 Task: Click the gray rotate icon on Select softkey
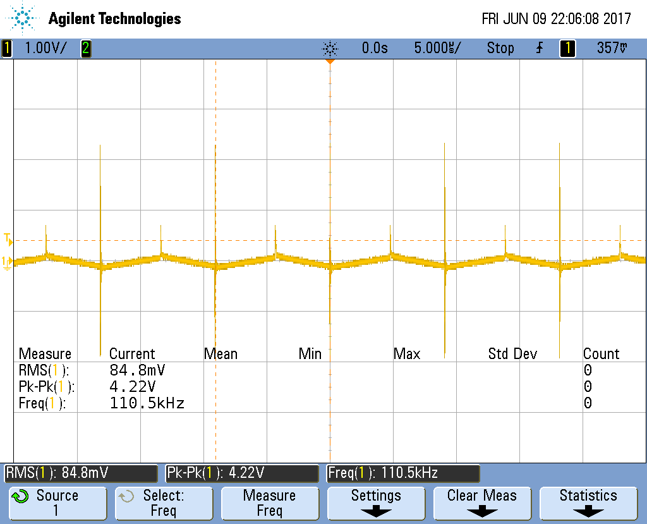126,496
